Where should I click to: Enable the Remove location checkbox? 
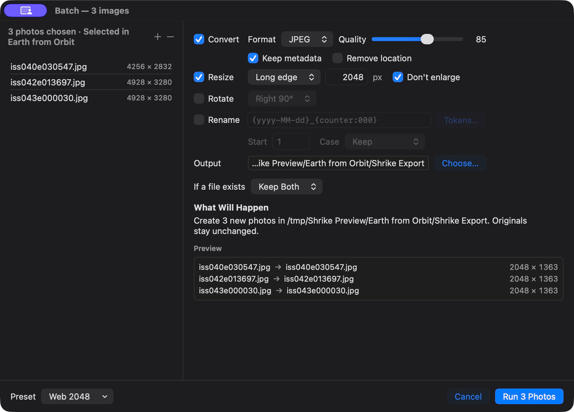tap(337, 58)
